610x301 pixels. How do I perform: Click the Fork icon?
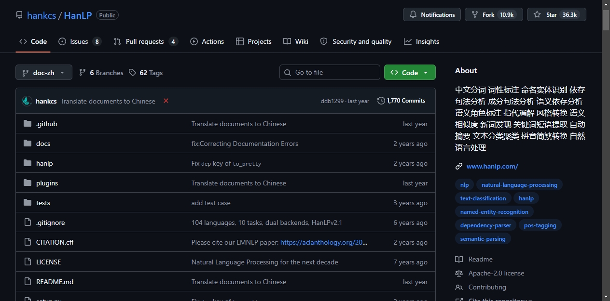pos(475,15)
